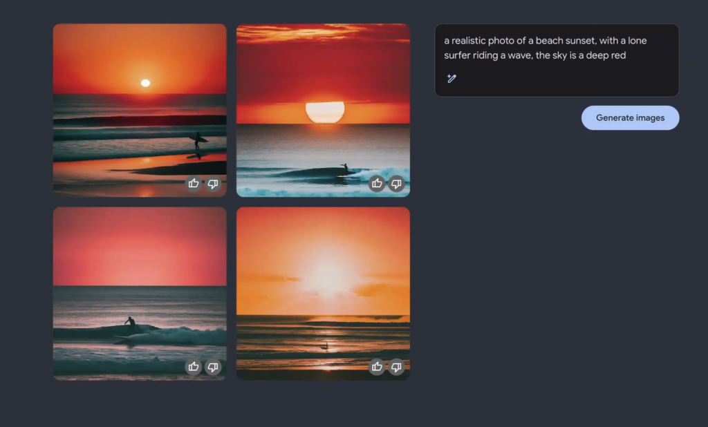Click the Generate images button
The image size is (708, 427).
[631, 118]
